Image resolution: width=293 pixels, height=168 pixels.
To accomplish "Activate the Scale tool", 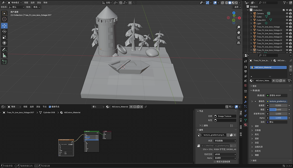I will coord(4,37).
